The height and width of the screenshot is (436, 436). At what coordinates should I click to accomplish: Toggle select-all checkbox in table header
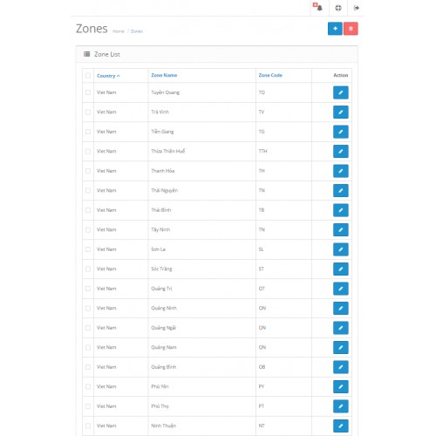click(88, 76)
